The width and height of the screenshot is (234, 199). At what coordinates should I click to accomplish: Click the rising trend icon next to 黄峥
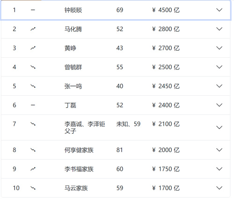[x=33, y=48]
